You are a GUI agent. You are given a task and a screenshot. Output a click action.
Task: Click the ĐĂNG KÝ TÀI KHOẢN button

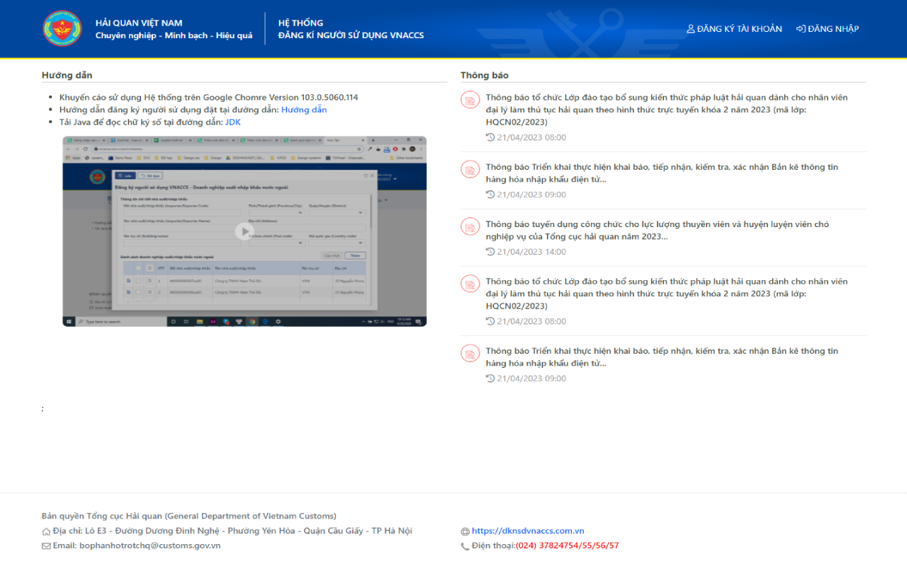pyautogui.click(x=740, y=28)
